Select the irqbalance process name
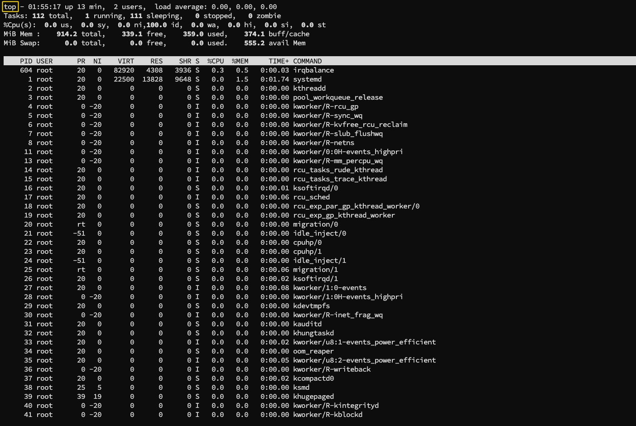The height and width of the screenshot is (426, 636). [x=313, y=70]
